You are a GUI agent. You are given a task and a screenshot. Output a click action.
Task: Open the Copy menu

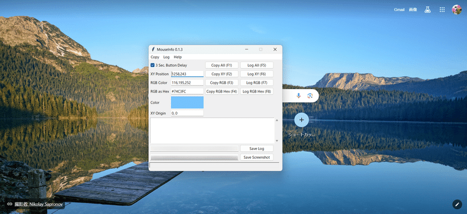[x=155, y=57]
